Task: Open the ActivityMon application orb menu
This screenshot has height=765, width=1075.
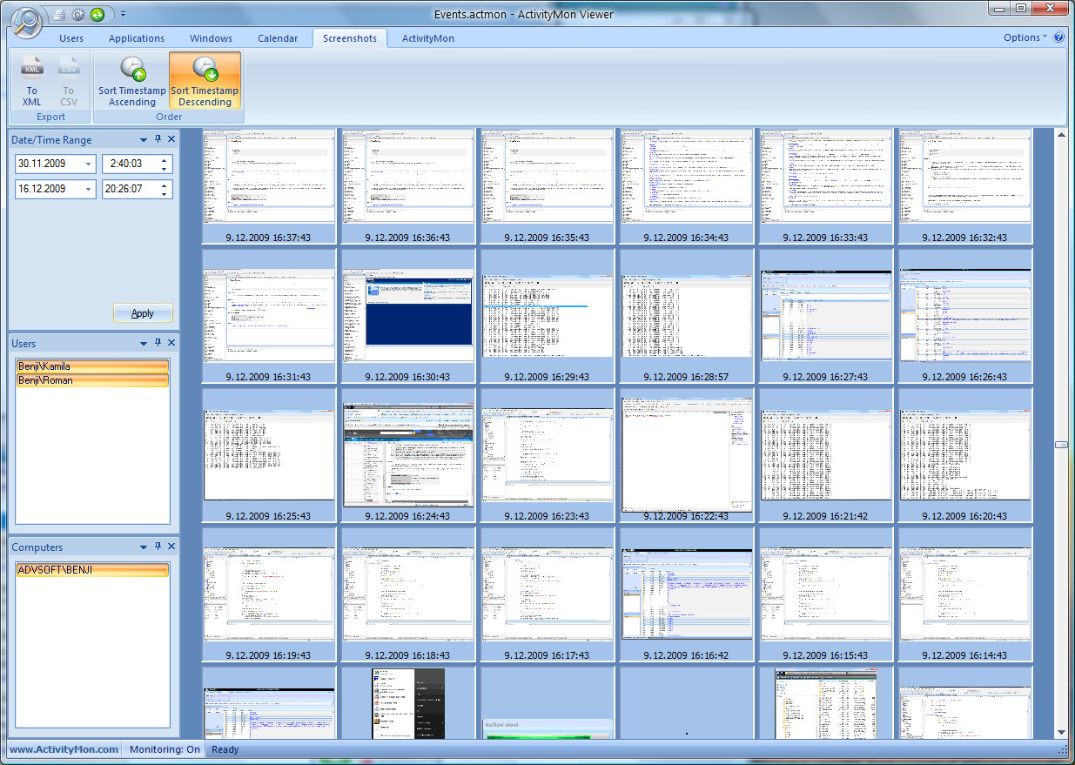Action: [x=26, y=22]
